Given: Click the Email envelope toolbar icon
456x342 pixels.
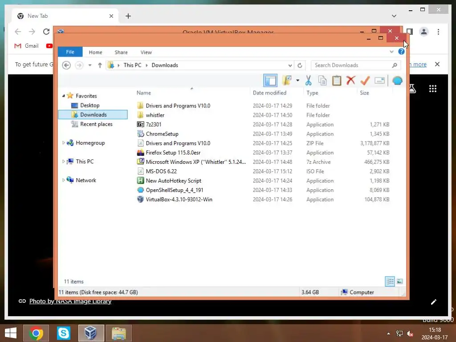Looking at the screenshot, I should pos(379,81).
